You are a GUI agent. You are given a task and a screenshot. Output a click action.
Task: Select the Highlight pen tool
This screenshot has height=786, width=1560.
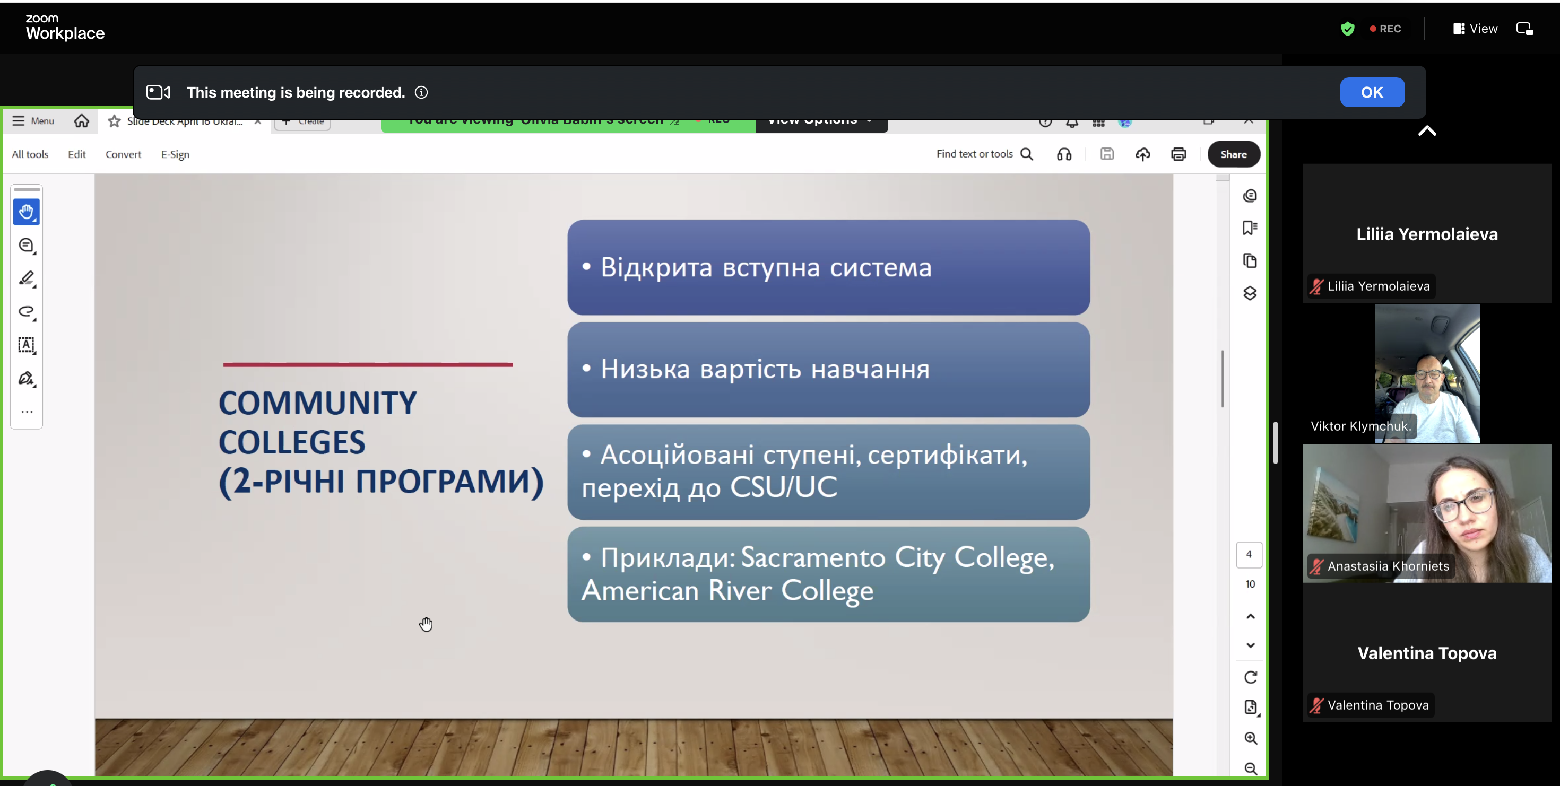point(26,278)
